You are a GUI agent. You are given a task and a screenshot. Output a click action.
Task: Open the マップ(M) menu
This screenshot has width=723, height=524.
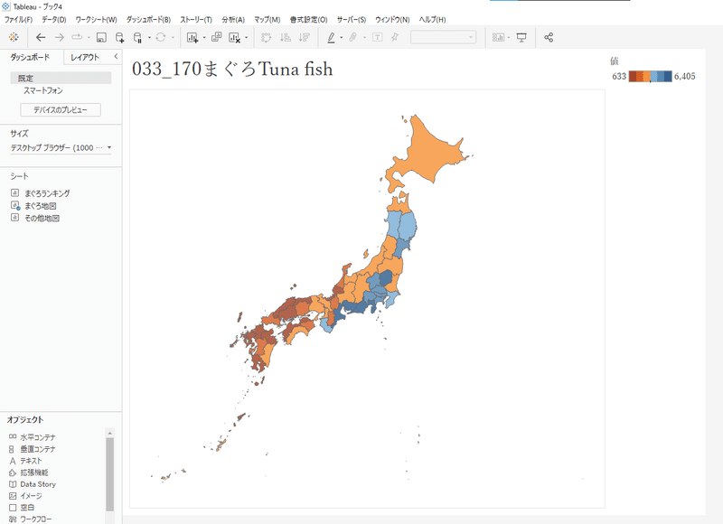[x=268, y=19]
